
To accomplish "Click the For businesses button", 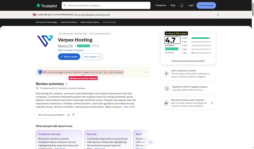I will pos(206,5).
